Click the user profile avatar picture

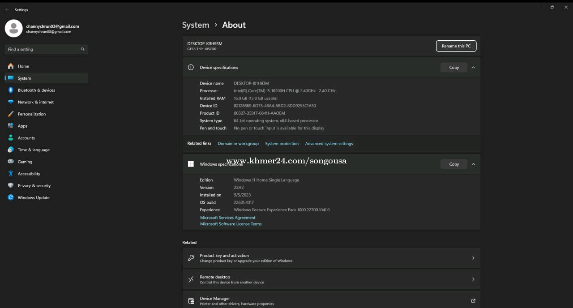pyautogui.click(x=14, y=29)
